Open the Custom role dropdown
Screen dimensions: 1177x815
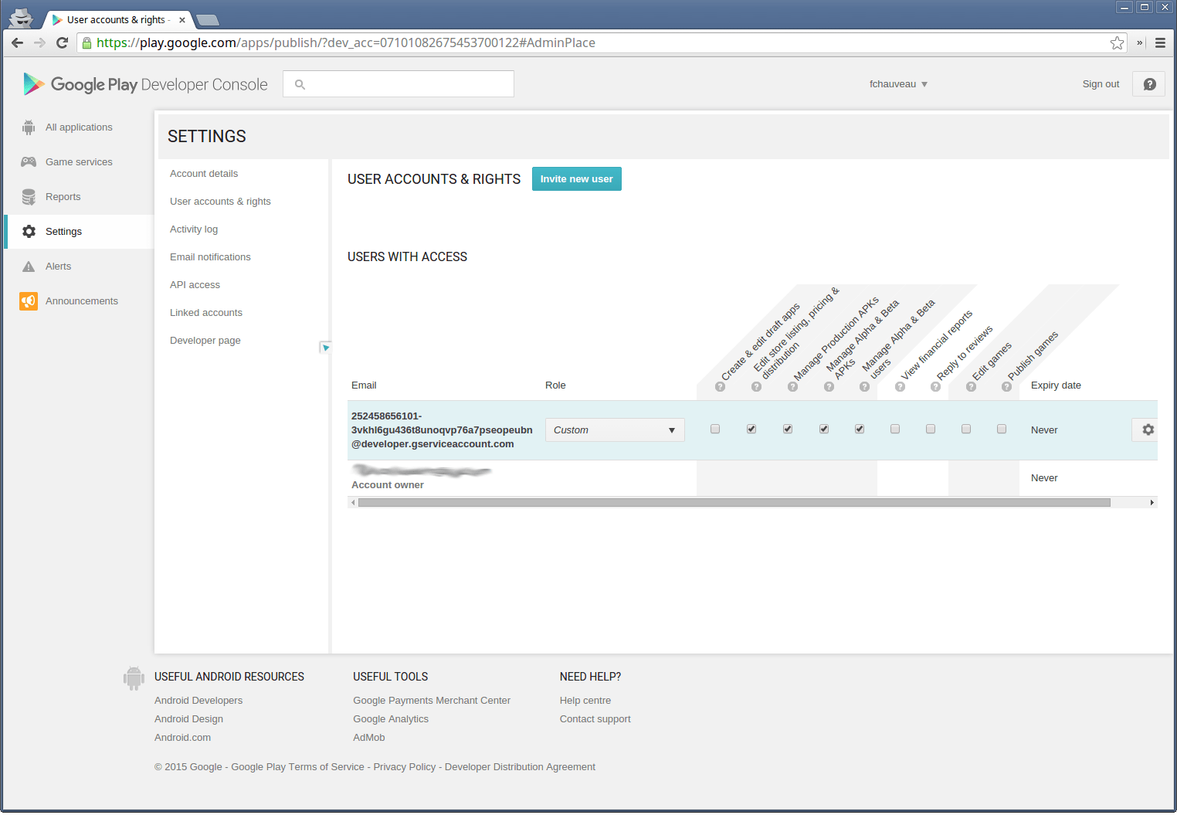(x=614, y=430)
